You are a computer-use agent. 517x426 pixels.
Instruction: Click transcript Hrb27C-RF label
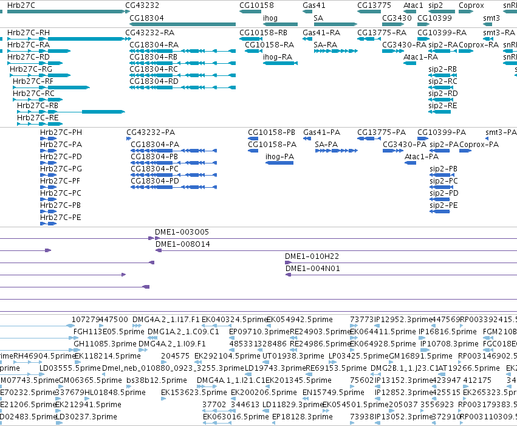[33, 81]
